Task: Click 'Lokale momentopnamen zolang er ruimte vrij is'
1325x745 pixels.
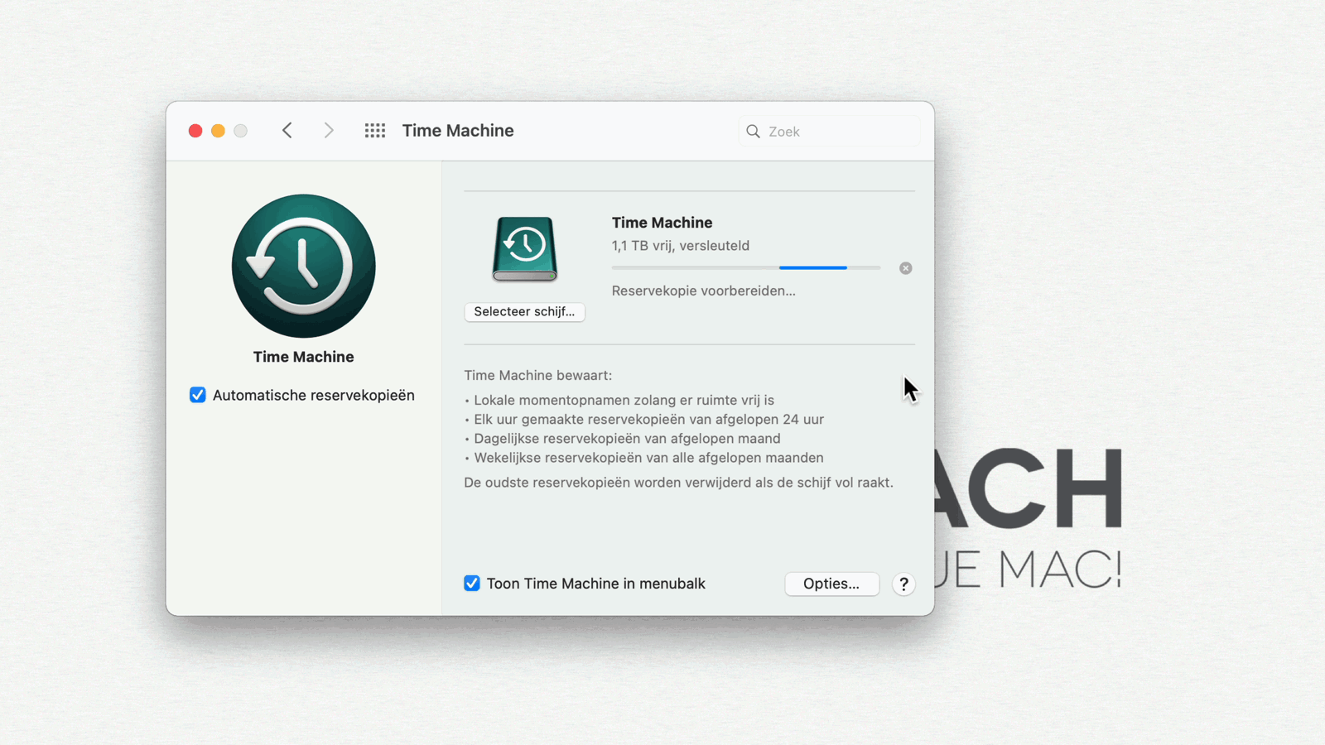Action: [x=624, y=400]
